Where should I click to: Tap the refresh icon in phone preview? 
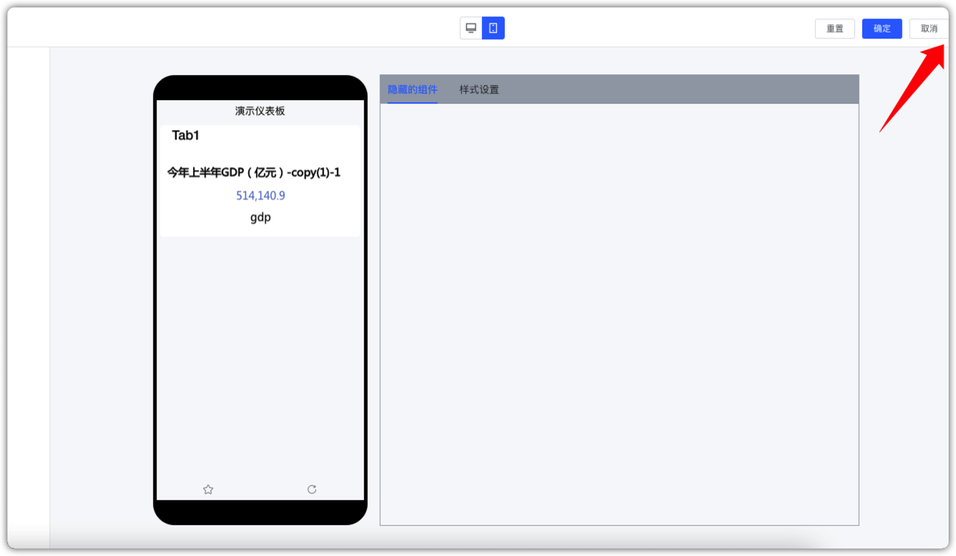[x=312, y=490]
